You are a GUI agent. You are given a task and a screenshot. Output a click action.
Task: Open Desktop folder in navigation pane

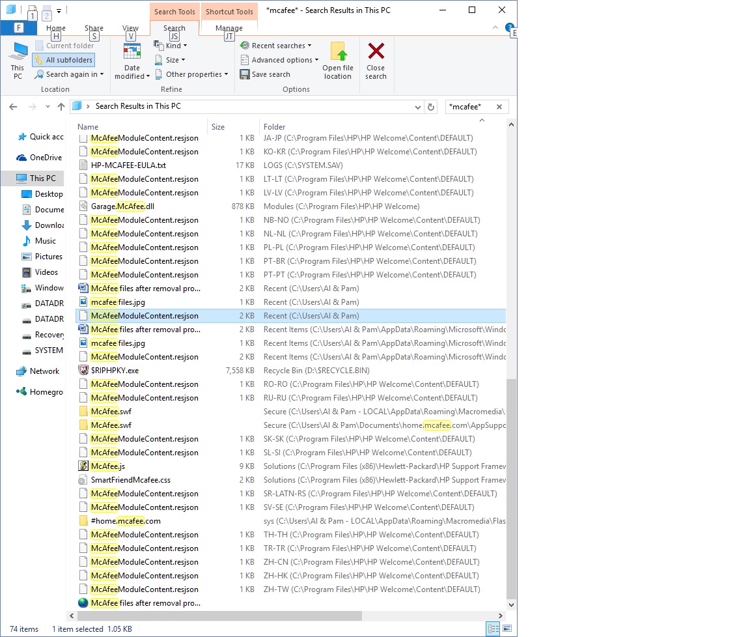tap(42, 194)
